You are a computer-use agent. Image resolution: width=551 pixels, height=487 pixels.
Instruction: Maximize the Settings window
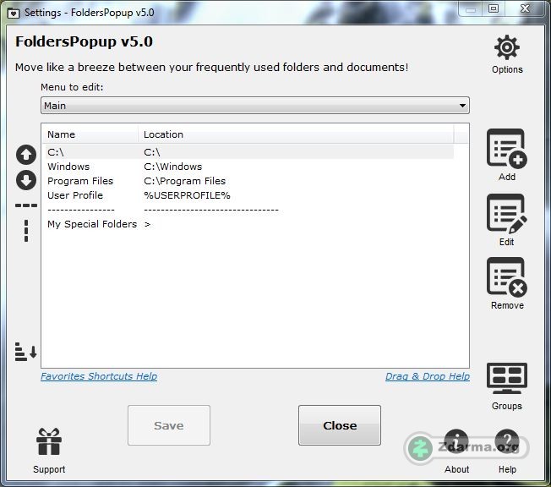coord(494,9)
